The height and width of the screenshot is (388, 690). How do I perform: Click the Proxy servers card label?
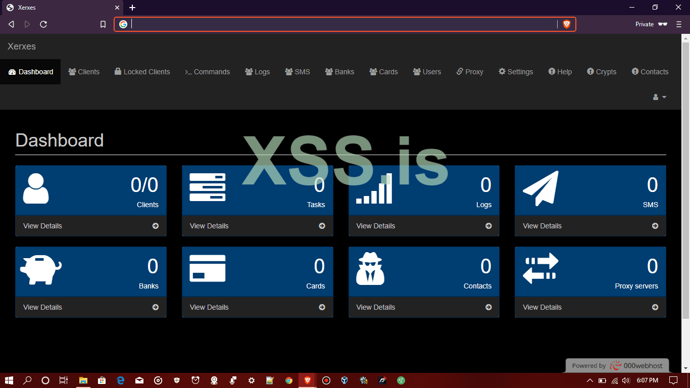(636, 286)
